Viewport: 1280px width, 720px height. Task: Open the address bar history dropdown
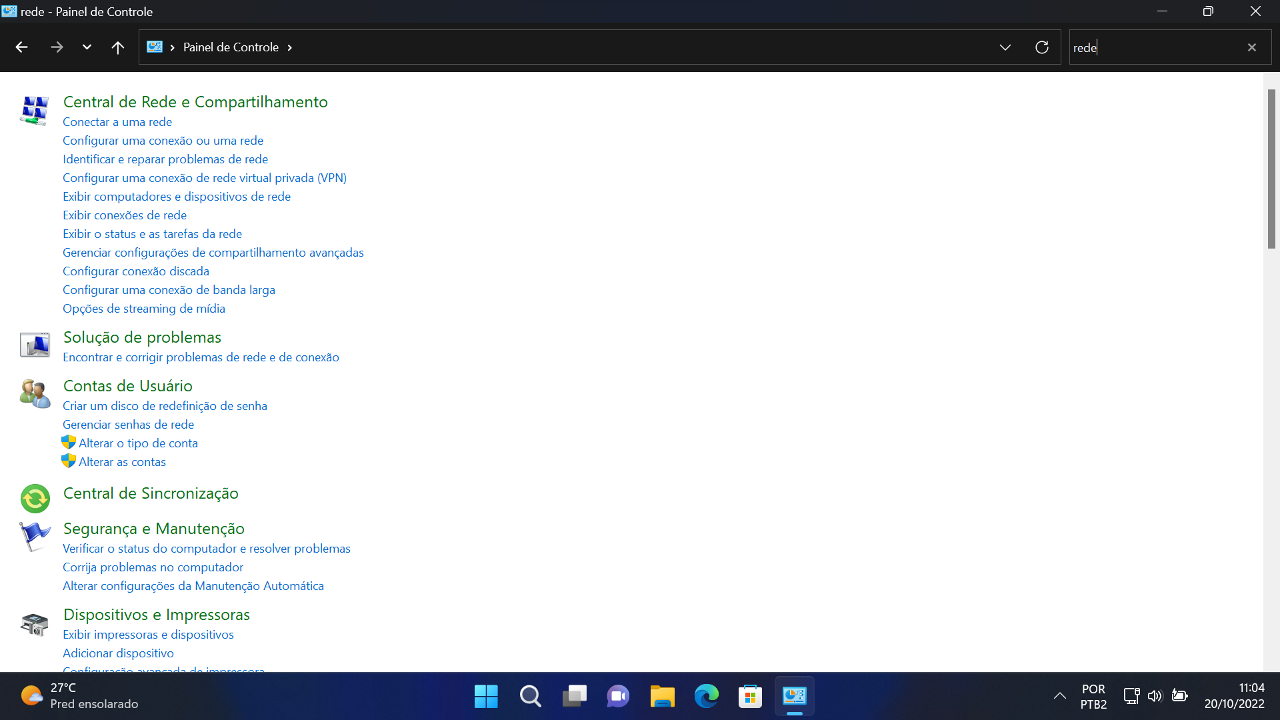1005,47
